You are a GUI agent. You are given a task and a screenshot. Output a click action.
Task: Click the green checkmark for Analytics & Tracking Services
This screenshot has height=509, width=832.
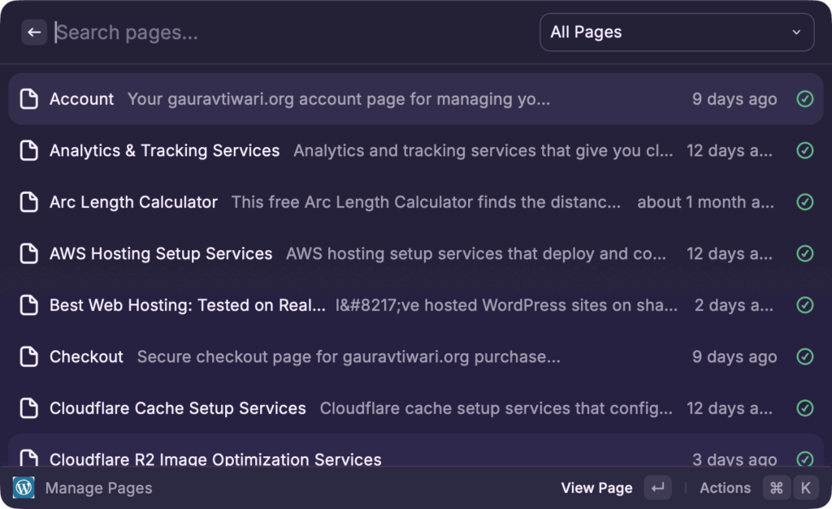pyautogui.click(x=804, y=150)
